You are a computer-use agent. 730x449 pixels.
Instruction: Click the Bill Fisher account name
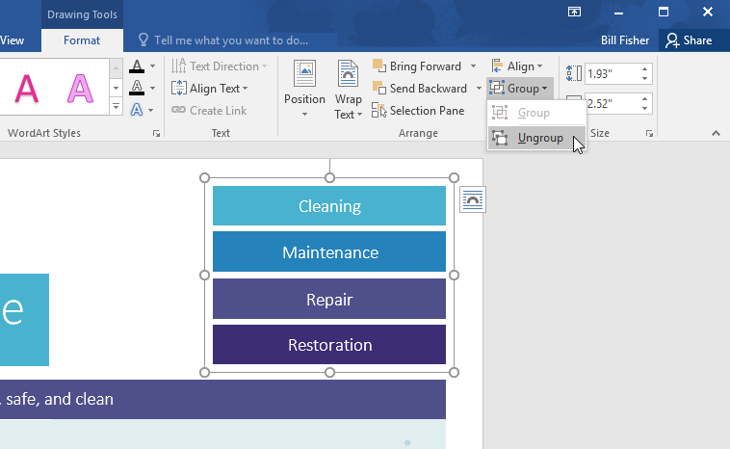coord(625,40)
